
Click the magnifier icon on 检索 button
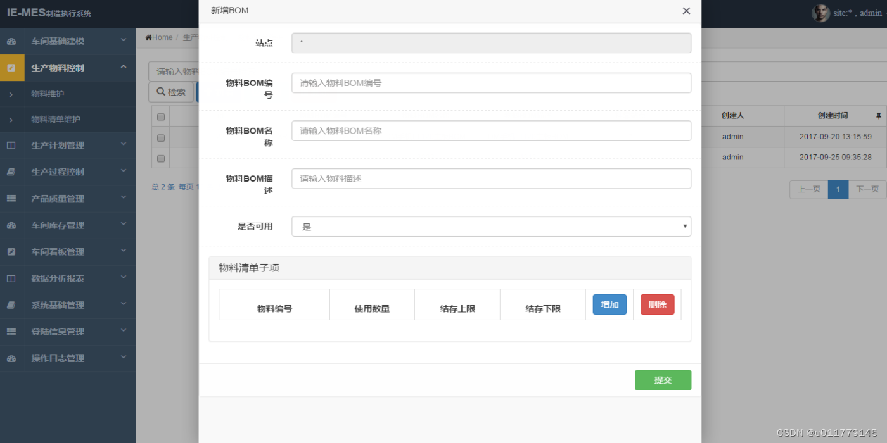tap(161, 91)
